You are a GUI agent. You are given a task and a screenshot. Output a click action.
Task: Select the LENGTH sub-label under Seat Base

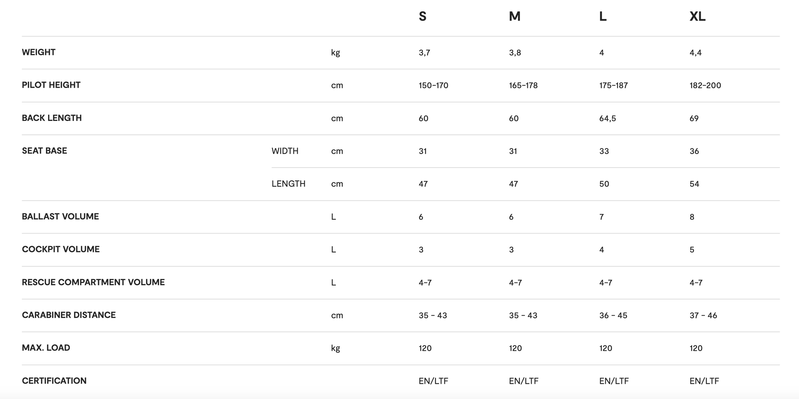pyautogui.click(x=288, y=184)
